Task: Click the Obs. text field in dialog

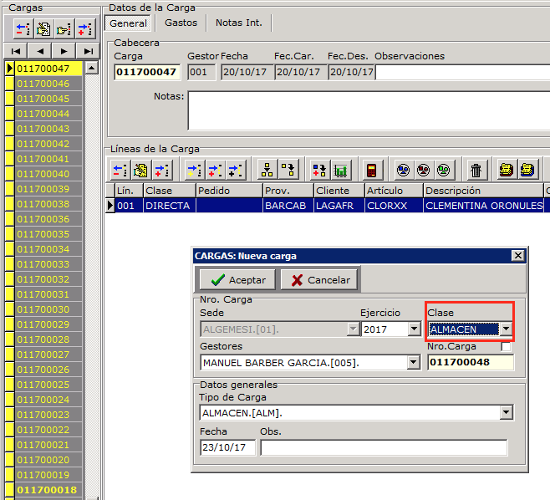Action: (383, 447)
